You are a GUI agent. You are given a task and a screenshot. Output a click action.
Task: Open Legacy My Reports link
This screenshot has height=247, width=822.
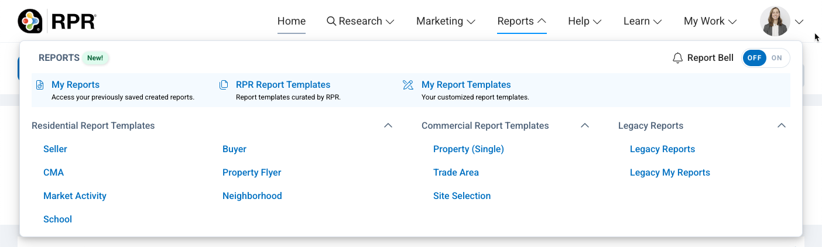click(x=669, y=173)
